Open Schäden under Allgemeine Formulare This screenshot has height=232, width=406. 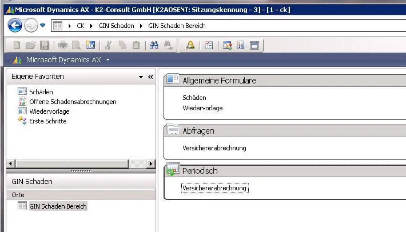tap(194, 98)
